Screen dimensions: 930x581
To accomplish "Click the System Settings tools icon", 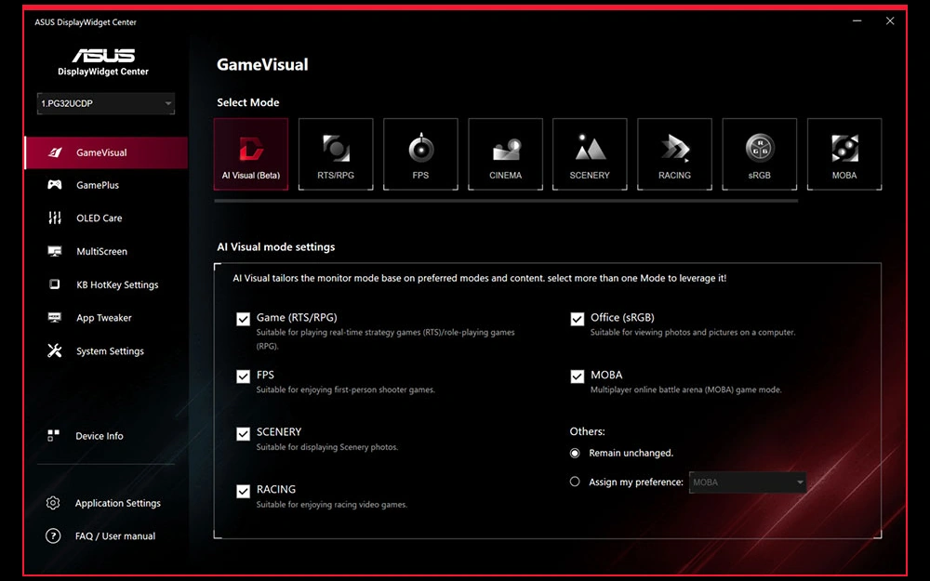I will [x=55, y=351].
